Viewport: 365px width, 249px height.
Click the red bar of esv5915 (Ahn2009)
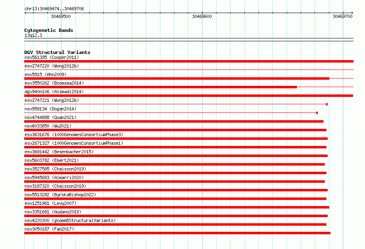coord(177,79)
